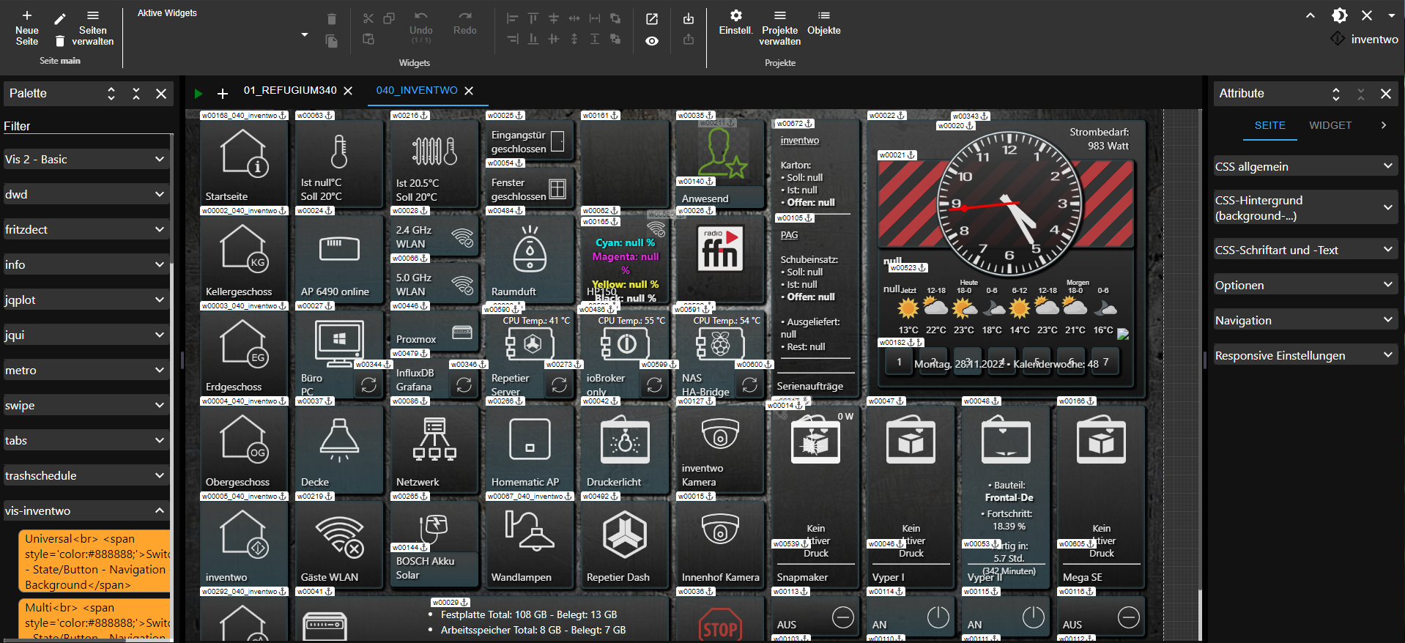Open project in new window icon
Screen dimensions: 1405x643
pyautogui.click(x=651, y=19)
